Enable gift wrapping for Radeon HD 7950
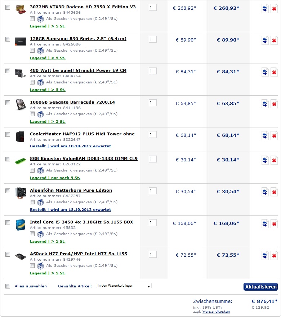 pos(32,19)
